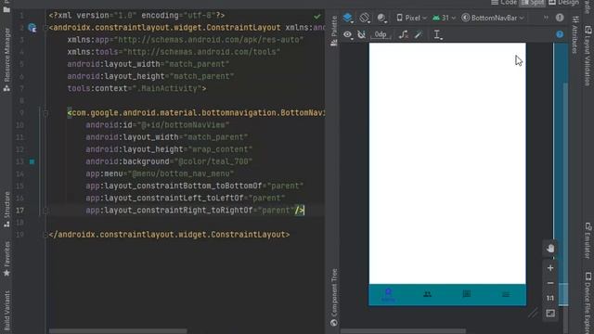Image resolution: width=594 pixels, height=334 pixels.
Task: Click the Infer Constraints magic wand icon
Action: (419, 35)
